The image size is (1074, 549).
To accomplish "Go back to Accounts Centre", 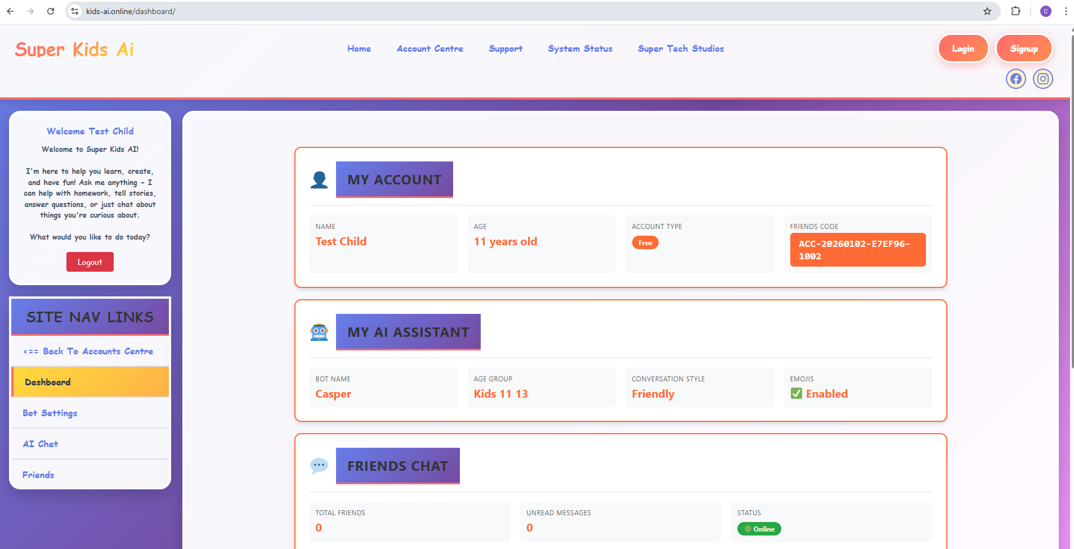I will (x=90, y=351).
